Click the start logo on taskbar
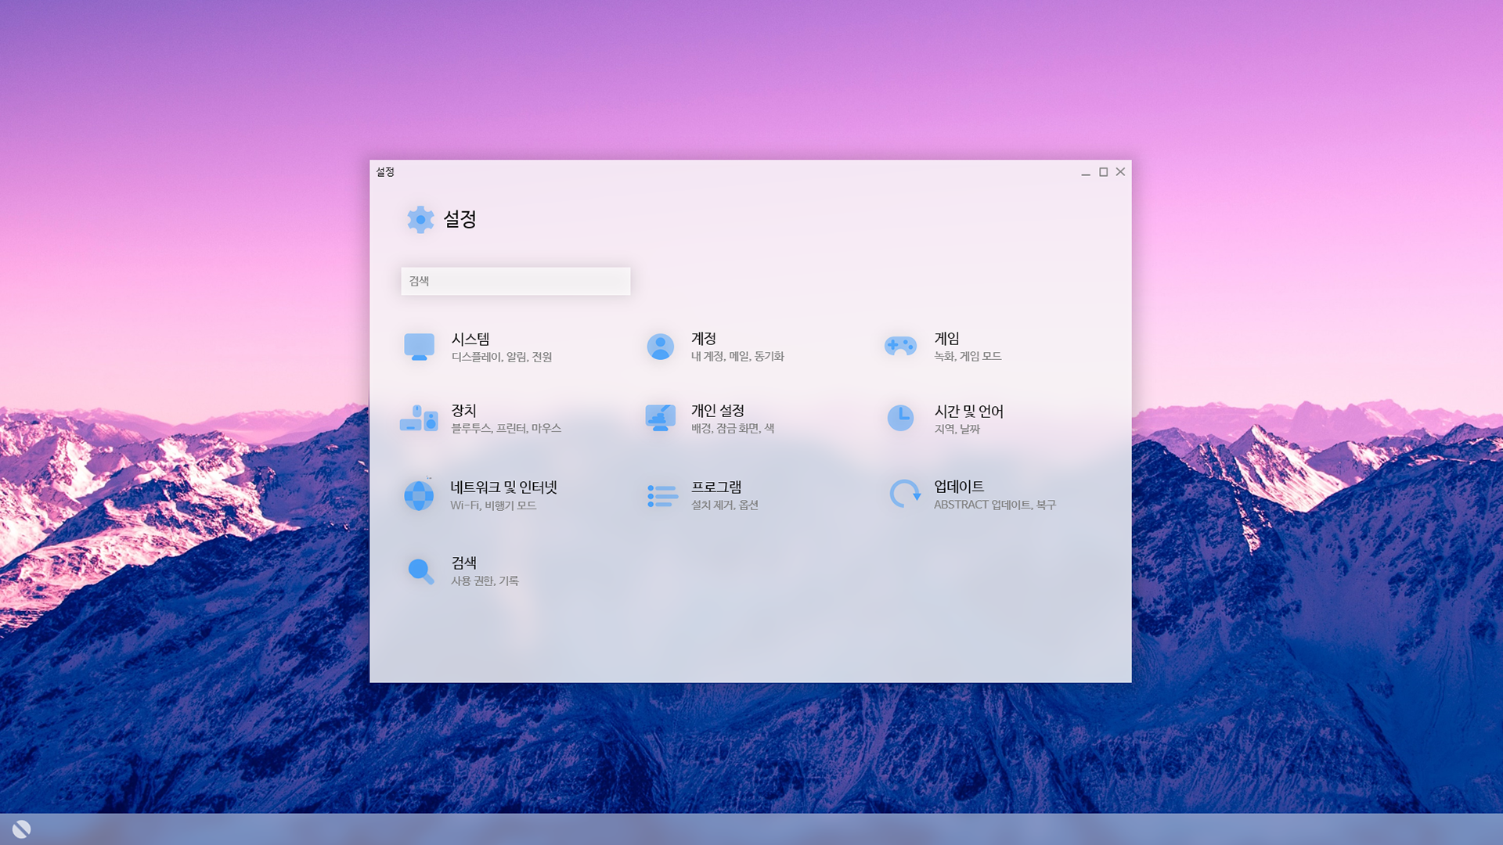 [x=21, y=829]
